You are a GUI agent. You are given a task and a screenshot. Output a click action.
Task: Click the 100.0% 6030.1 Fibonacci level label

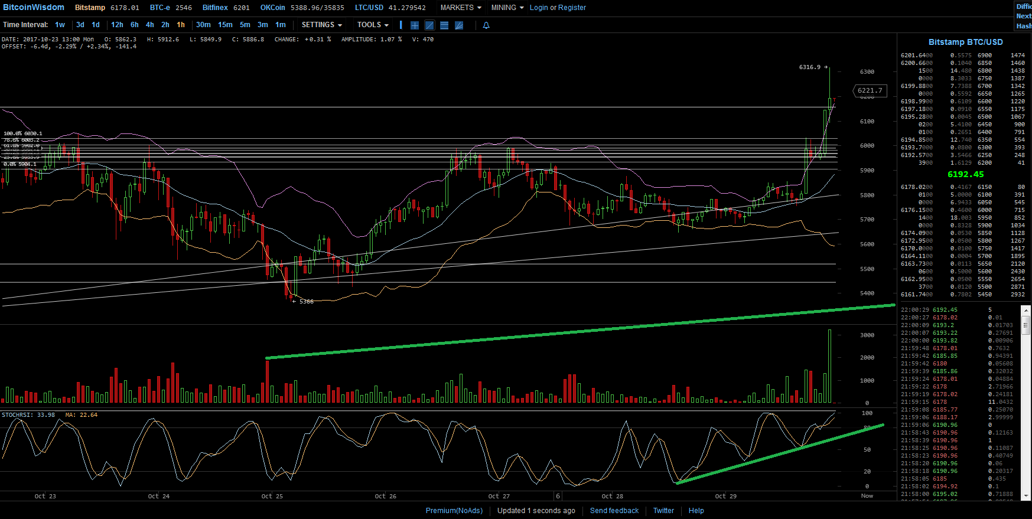point(23,133)
